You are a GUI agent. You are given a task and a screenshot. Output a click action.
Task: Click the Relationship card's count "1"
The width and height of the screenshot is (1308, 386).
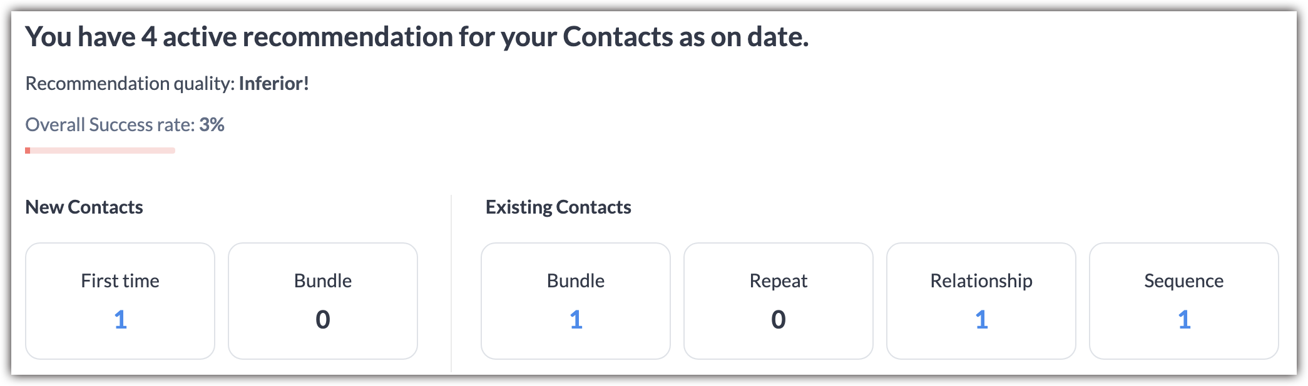pyautogui.click(x=981, y=320)
